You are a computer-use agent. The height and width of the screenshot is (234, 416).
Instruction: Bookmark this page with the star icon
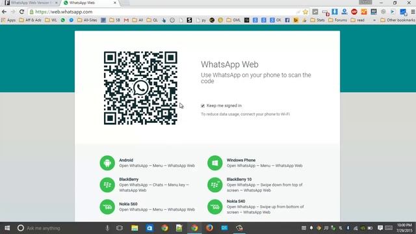click(x=305, y=12)
